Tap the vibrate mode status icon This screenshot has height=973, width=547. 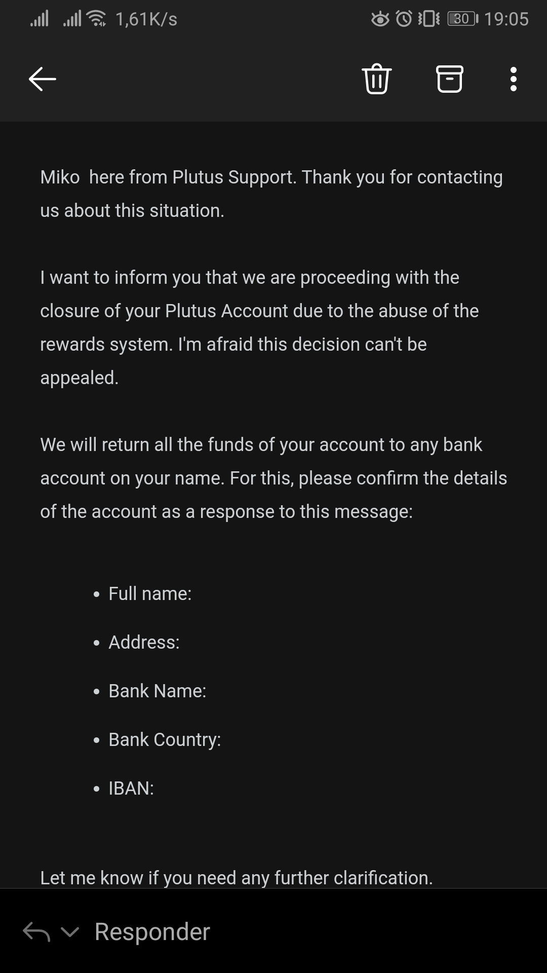coord(428,19)
